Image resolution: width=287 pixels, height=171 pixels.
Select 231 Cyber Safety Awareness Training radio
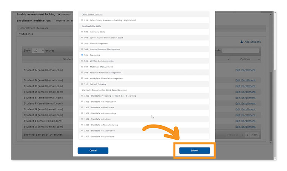point(82,20)
